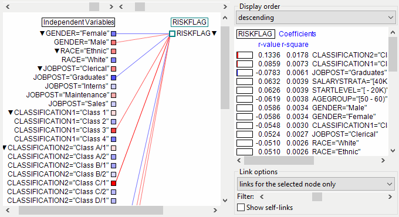This screenshot has width=399, height=217.
Task: Collapse the CLASSIFICATION2 group triangle
Action: pos(4,148)
